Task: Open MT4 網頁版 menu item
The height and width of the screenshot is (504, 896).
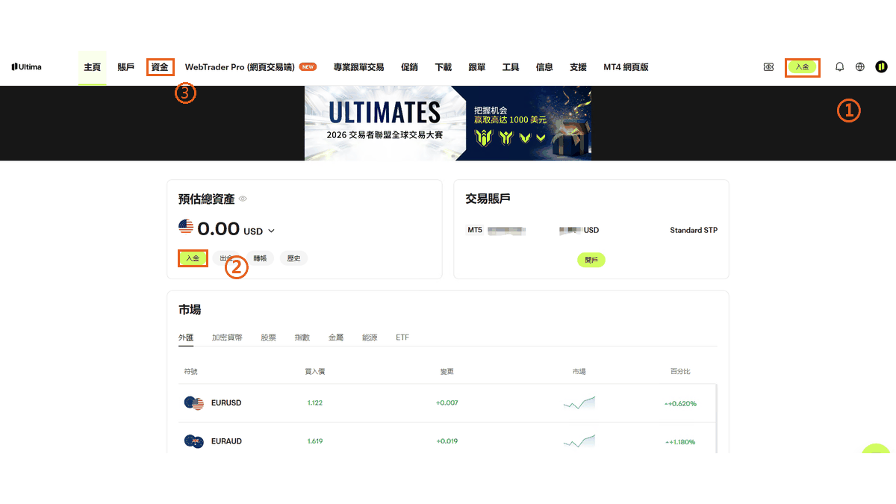Action: 626,67
